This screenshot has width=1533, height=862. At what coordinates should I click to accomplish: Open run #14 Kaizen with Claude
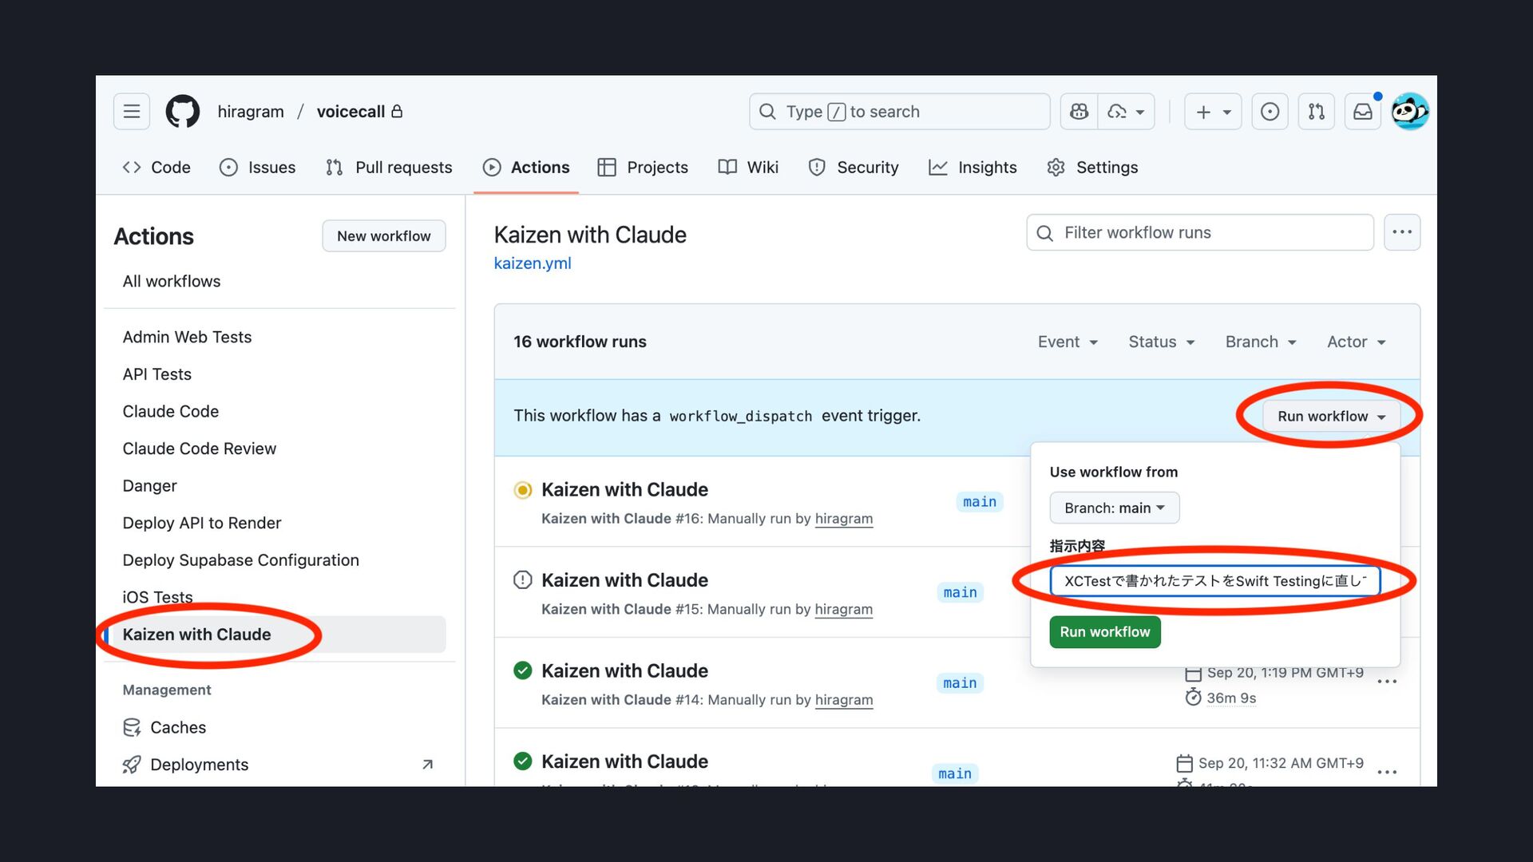(625, 671)
